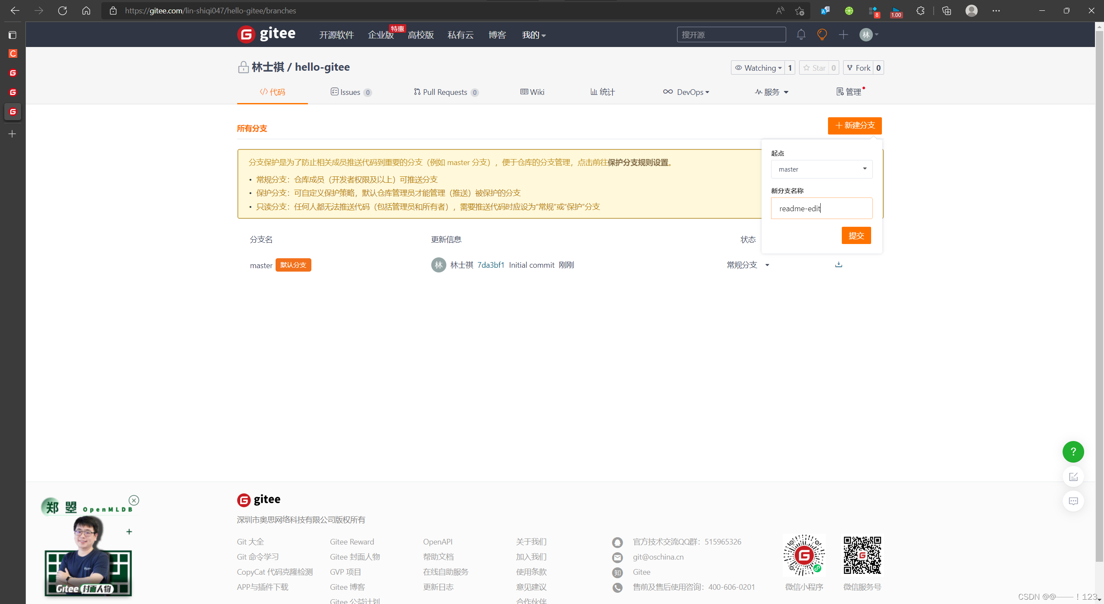This screenshot has width=1104, height=604.
Task: Open the floating chat message icon
Action: pyautogui.click(x=1073, y=501)
